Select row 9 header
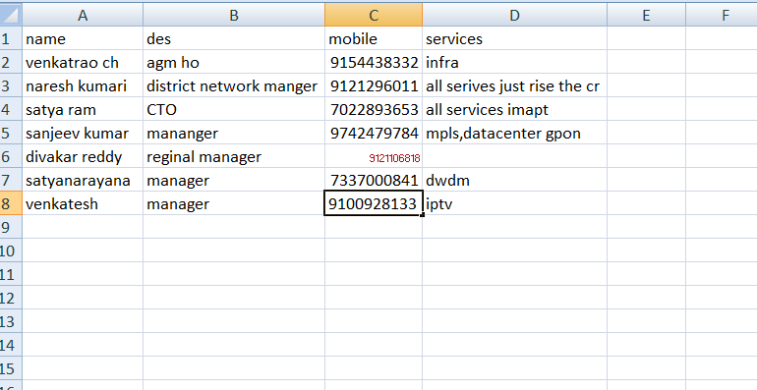 11,227
